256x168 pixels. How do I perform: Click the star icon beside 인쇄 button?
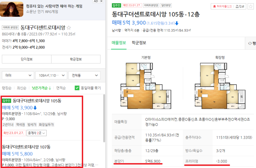click(x=251, y=7)
